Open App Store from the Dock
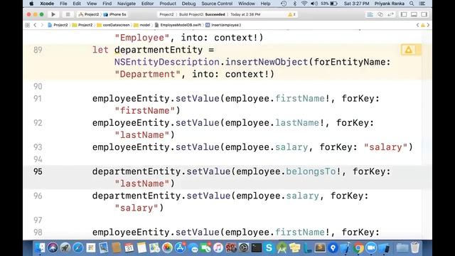Viewport: 455px width, 256px height. pos(180,247)
